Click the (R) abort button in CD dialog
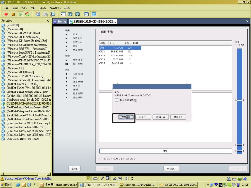Viewport: 251px width, 188px height. tap(143, 117)
